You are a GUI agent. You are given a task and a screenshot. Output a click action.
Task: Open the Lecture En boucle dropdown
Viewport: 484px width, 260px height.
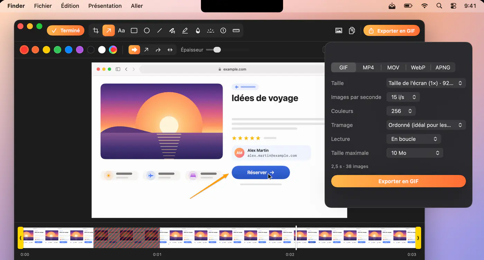[413, 139]
